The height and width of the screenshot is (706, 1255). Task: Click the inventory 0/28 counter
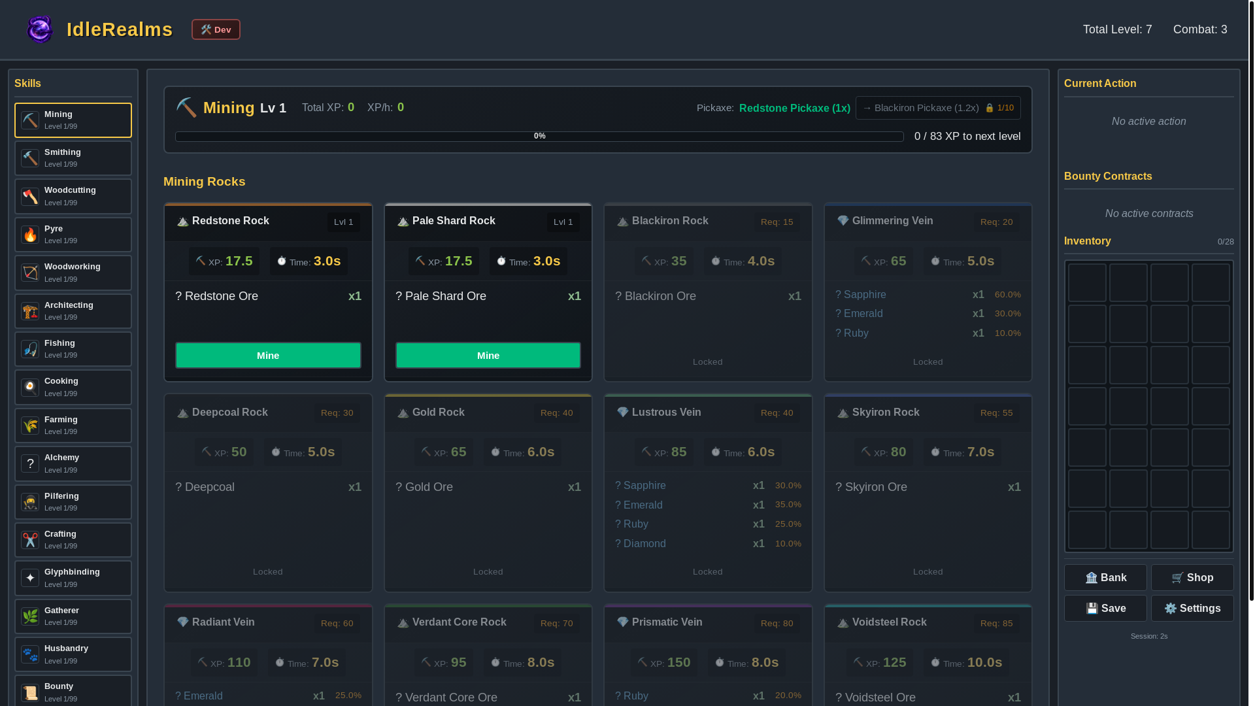tap(1226, 242)
